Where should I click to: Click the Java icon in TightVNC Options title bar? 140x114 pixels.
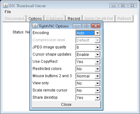point(35,26)
